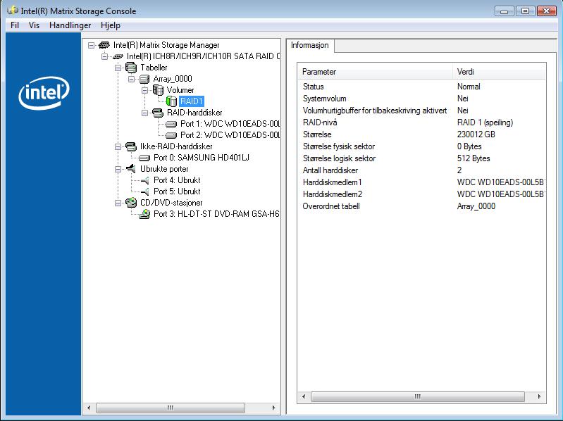Collapse the RAID-harddisker node
Image resolution: width=563 pixels, height=421 pixels.
[144, 113]
